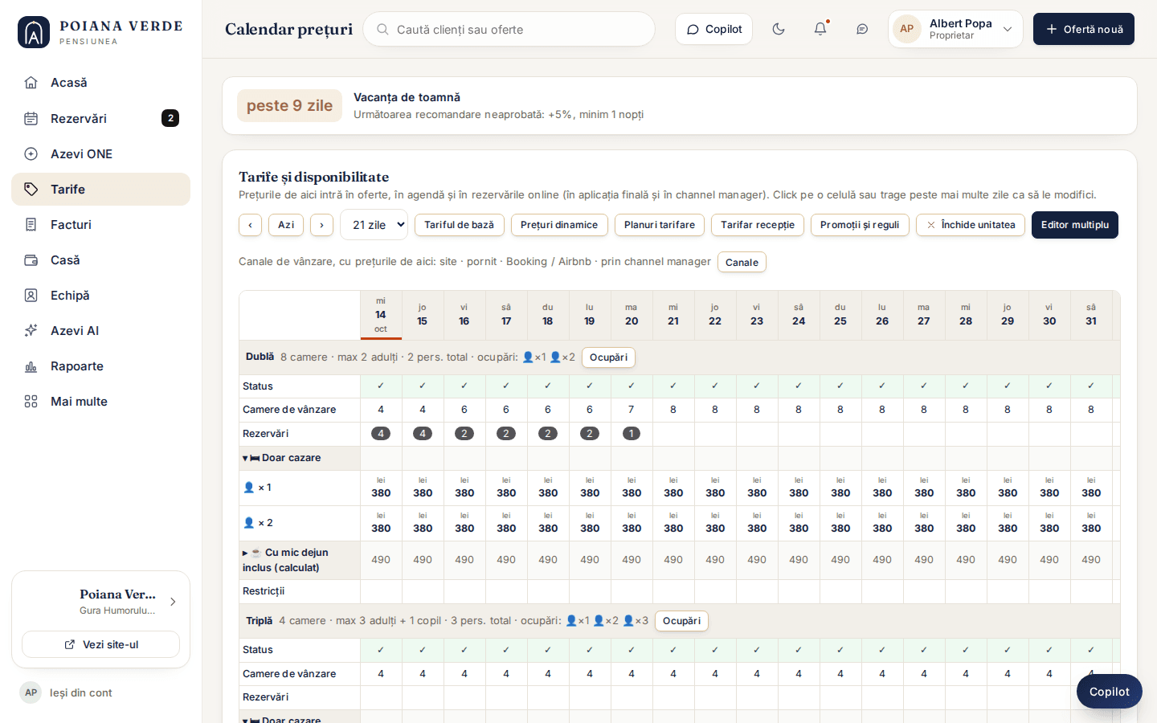
Task: Click the Mai multe grid icon
Action: (x=31, y=401)
